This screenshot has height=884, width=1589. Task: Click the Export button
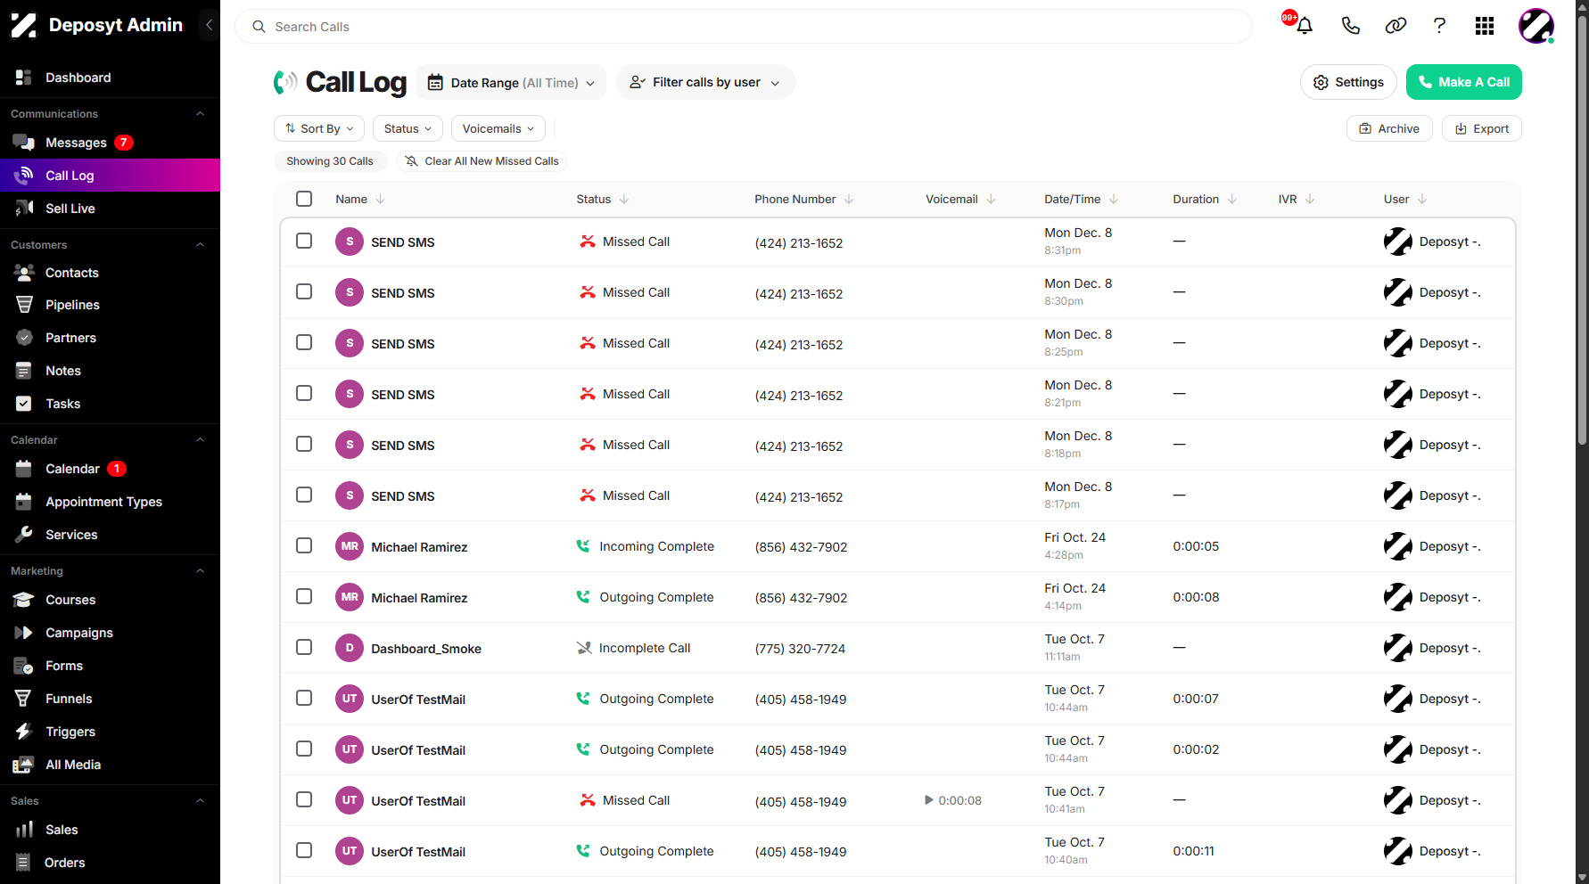tap(1482, 128)
